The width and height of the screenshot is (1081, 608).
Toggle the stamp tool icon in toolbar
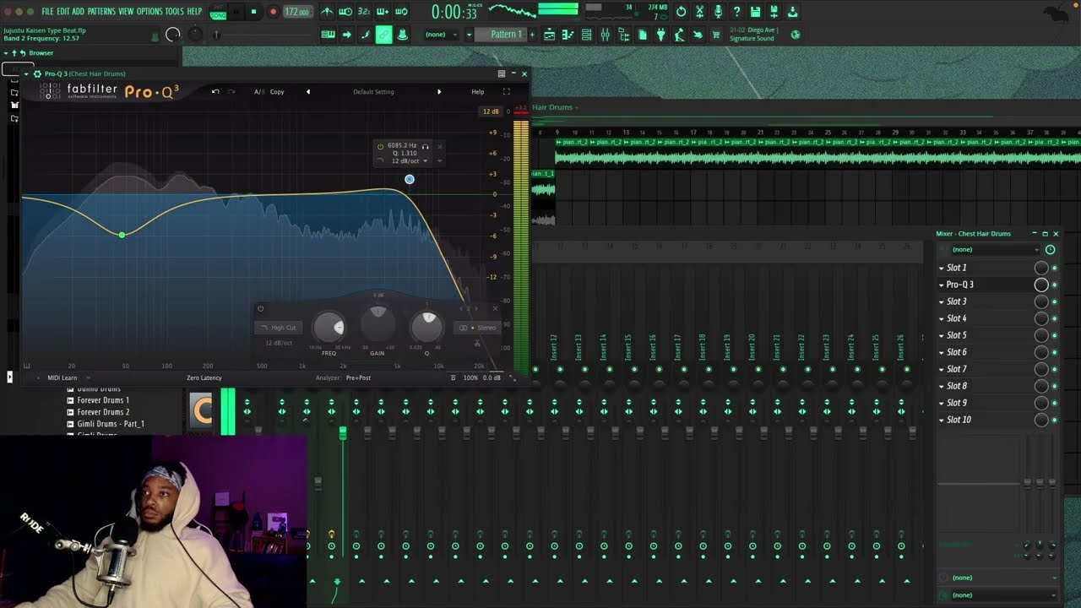point(403,35)
